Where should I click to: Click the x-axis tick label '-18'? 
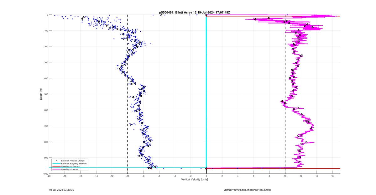coord(65,176)
